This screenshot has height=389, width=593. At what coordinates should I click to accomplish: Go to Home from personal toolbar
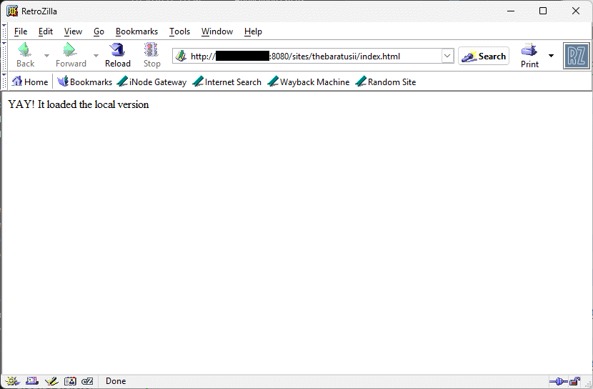(30, 82)
